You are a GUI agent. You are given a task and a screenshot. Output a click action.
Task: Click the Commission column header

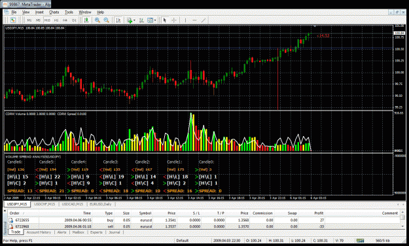[262, 213]
